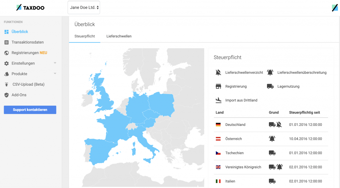The height and width of the screenshot is (188, 340).
Task: Open Registrierungen NEU section
Action: coord(29,53)
